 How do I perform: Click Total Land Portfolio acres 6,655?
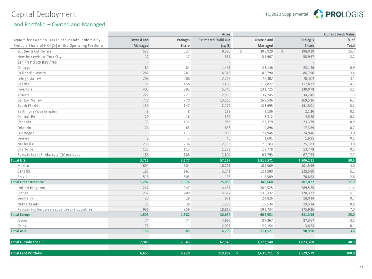[x=144, y=253]
